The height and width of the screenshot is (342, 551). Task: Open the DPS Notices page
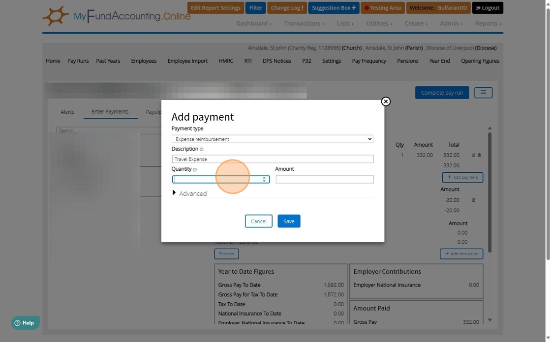pyautogui.click(x=276, y=61)
